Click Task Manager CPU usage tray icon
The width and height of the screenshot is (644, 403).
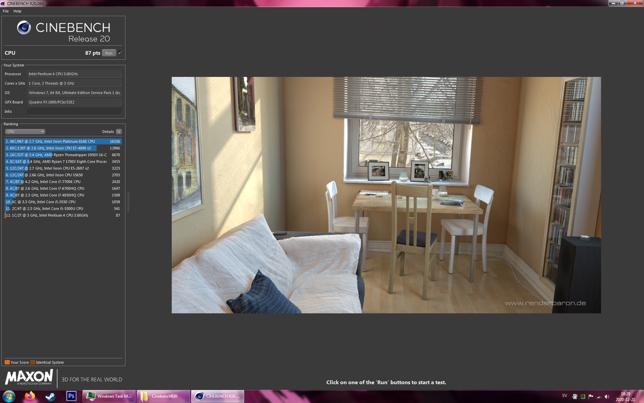point(583,397)
